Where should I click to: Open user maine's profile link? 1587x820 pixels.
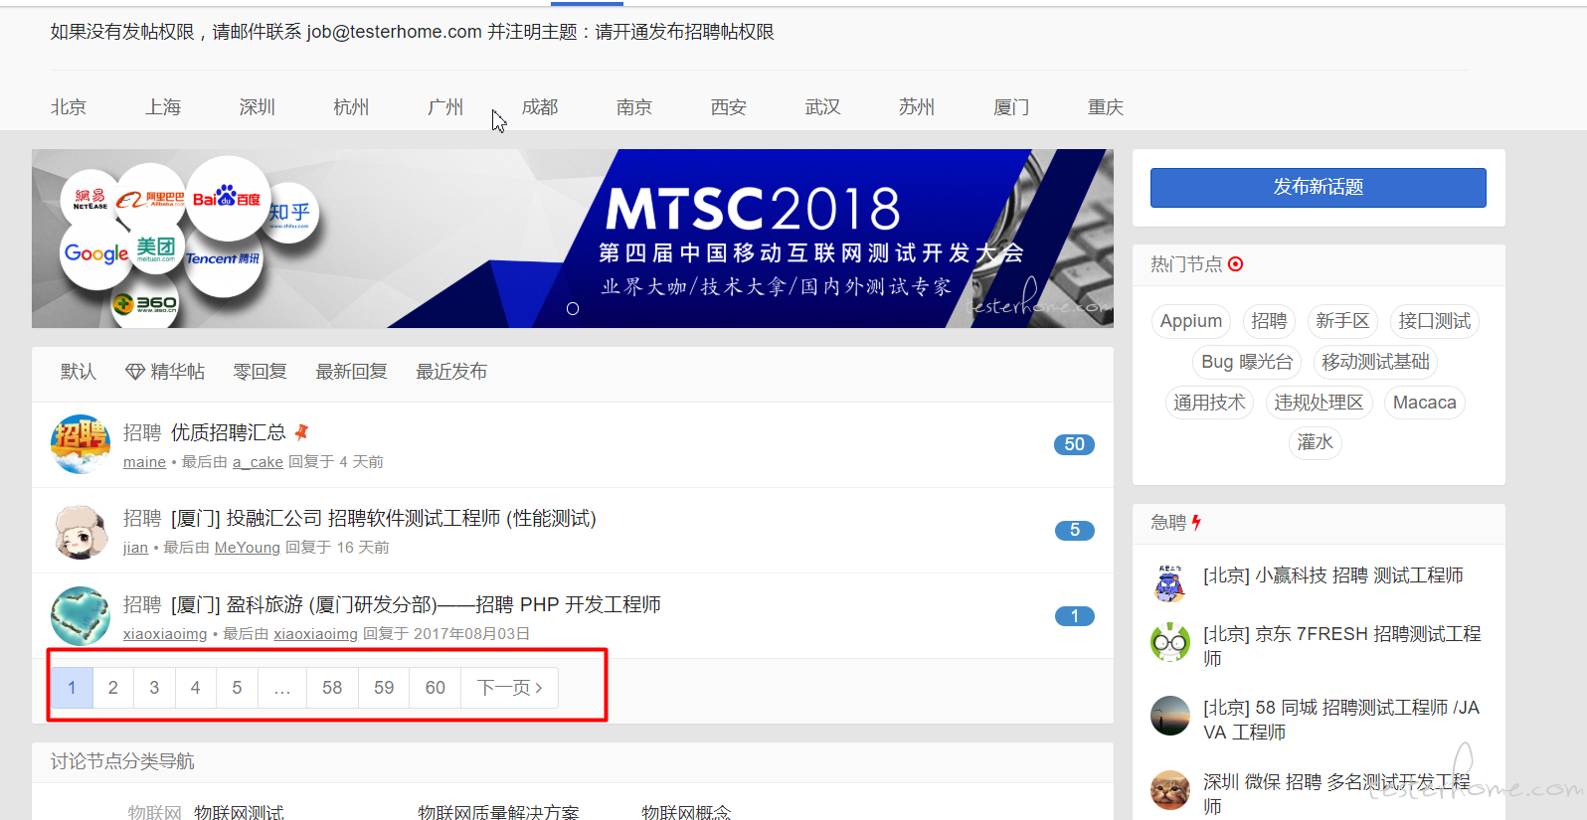144,462
